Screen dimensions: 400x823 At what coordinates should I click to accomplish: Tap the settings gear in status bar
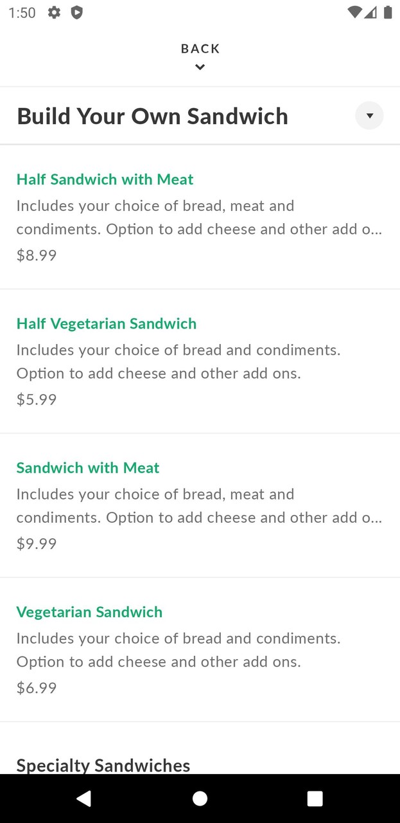pyautogui.click(x=55, y=12)
